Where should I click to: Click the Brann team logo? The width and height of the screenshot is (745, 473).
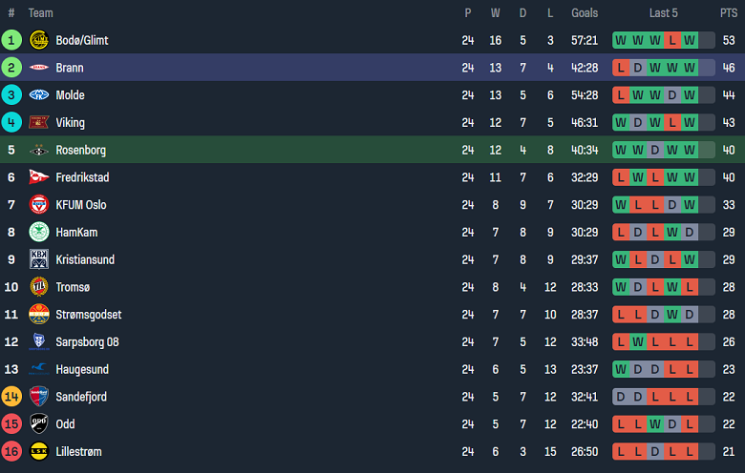click(39, 68)
